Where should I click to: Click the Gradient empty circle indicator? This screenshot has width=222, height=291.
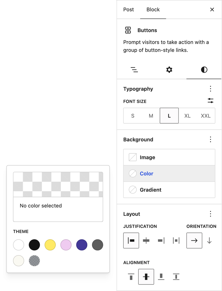point(133,190)
